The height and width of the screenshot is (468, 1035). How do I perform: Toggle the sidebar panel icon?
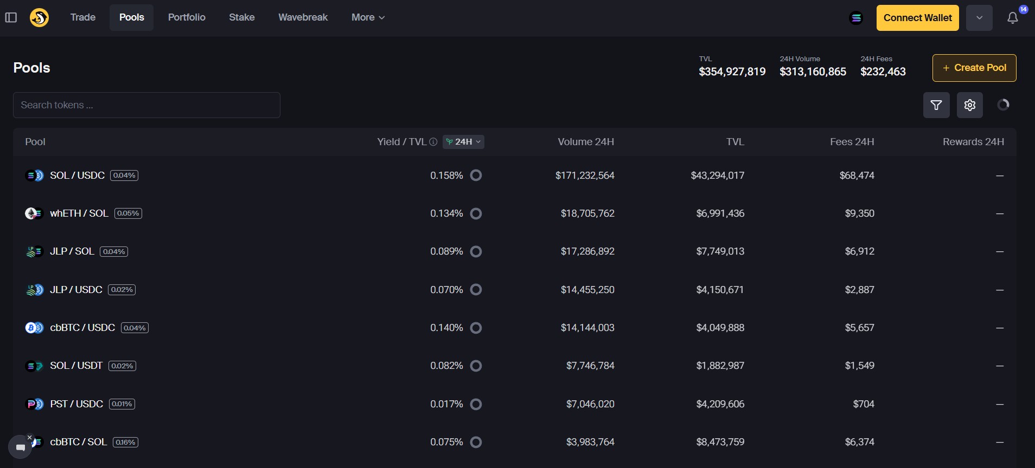click(x=11, y=17)
